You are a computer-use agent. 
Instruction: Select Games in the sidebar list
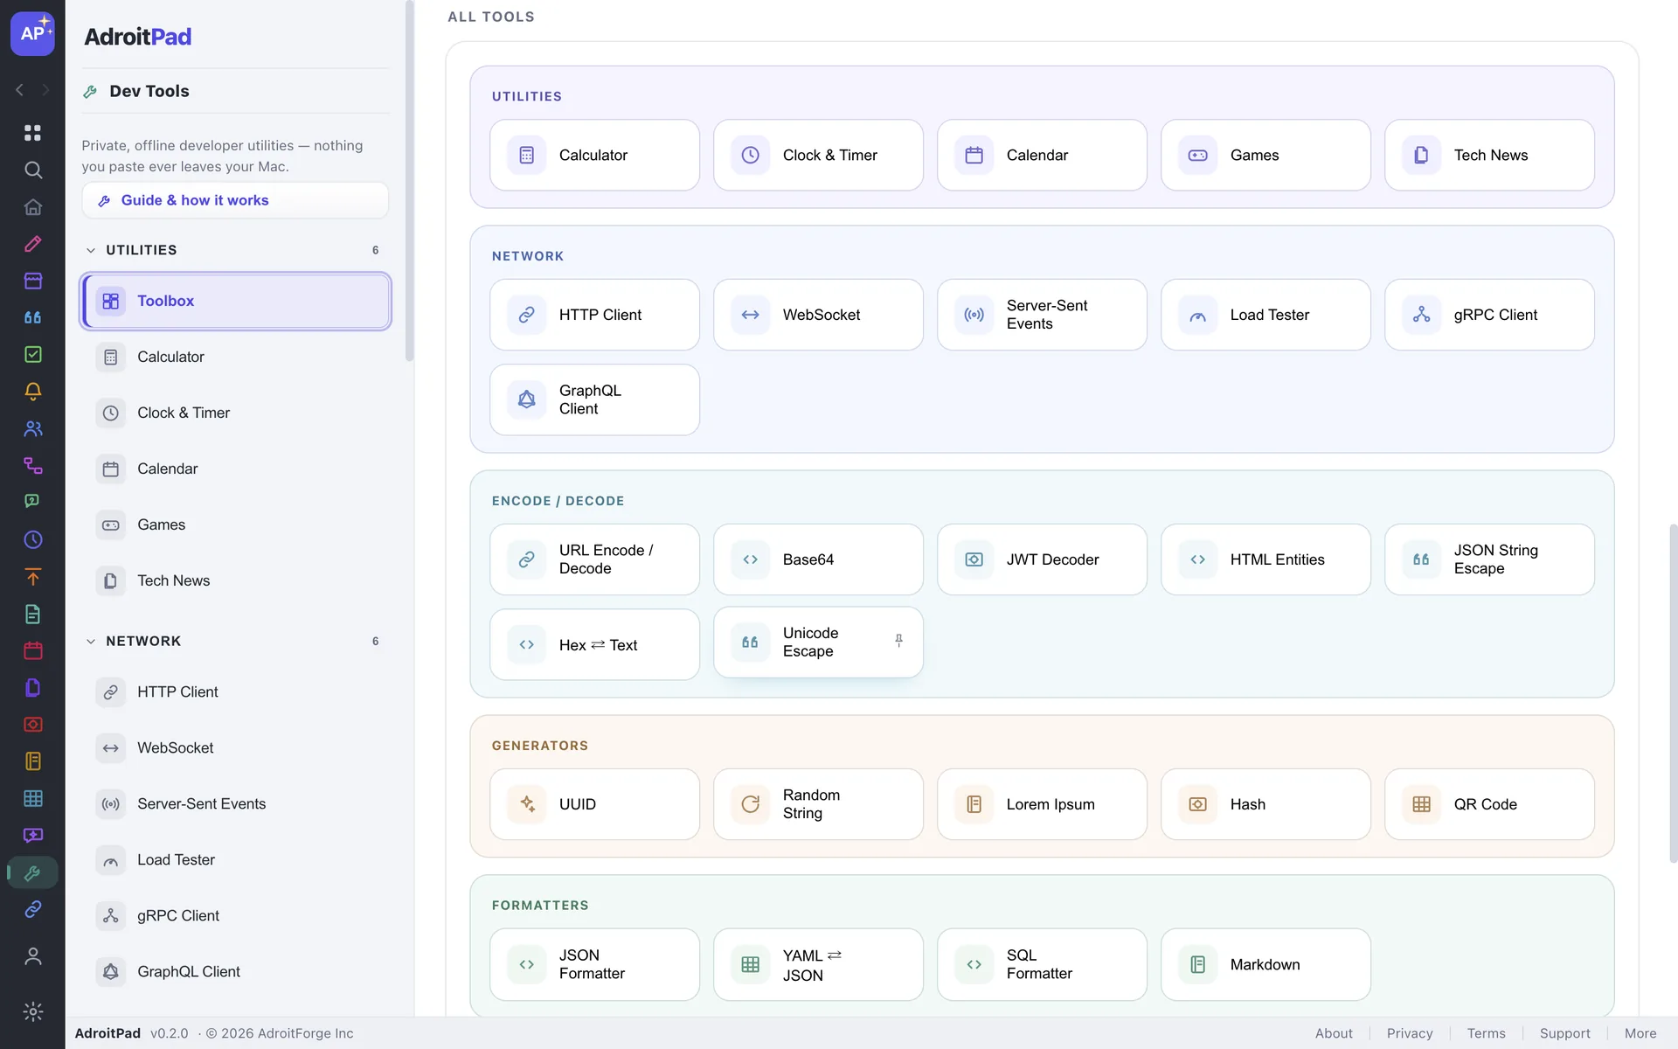tap(235, 524)
